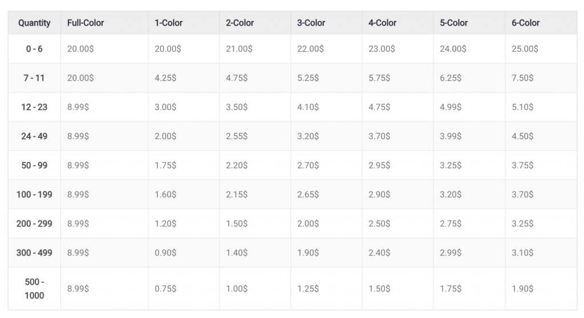584x318 pixels.
Task: Select the 0.90$ price in 1-Color column
Action: tap(165, 252)
